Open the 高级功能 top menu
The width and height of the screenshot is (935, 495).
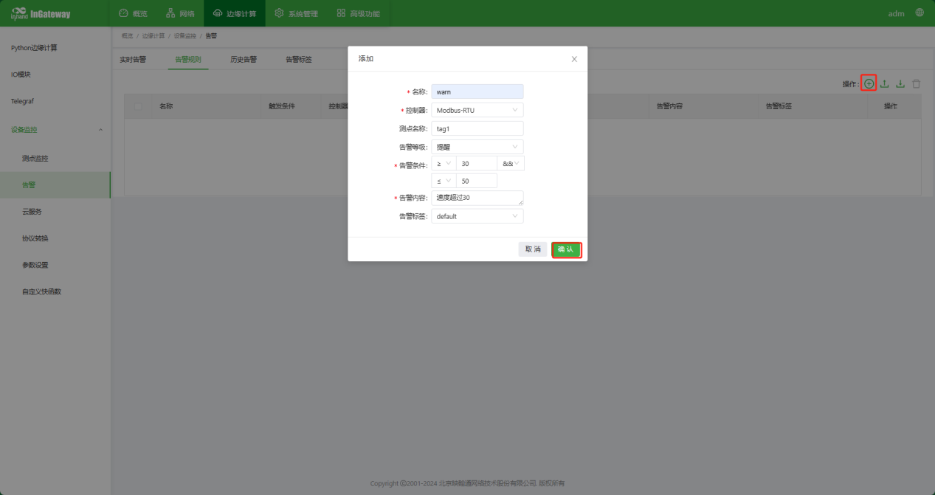pos(358,13)
